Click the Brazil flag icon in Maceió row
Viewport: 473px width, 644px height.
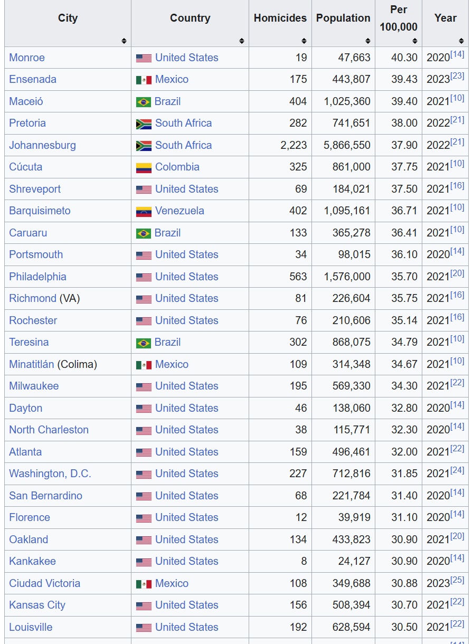point(144,102)
